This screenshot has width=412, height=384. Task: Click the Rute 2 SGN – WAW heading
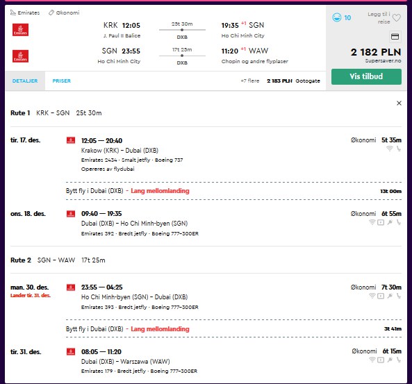58,260
